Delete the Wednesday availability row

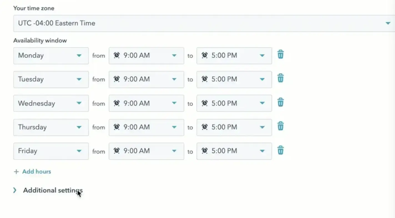pyautogui.click(x=280, y=102)
